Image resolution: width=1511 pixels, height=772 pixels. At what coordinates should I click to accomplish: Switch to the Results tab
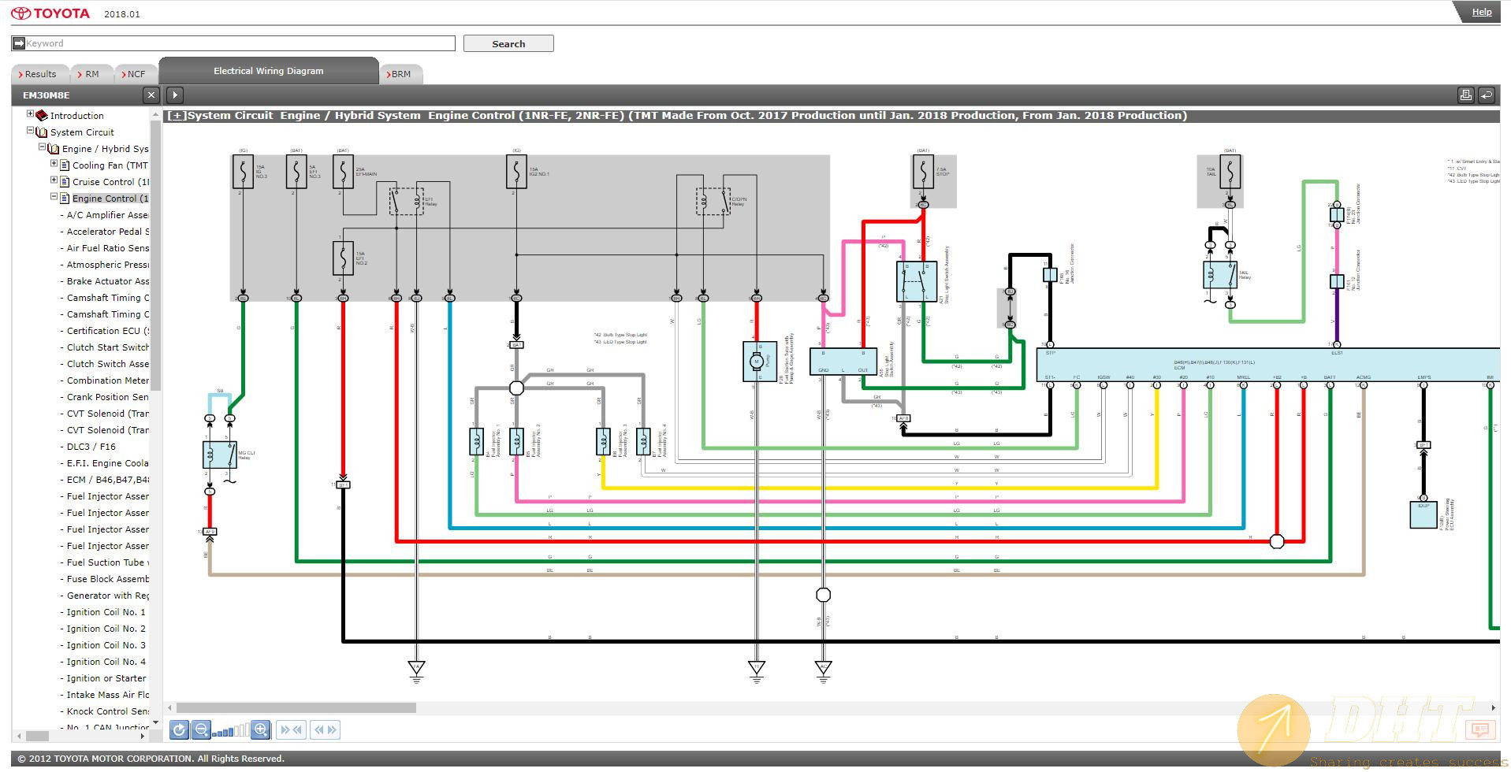click(40, 74)
